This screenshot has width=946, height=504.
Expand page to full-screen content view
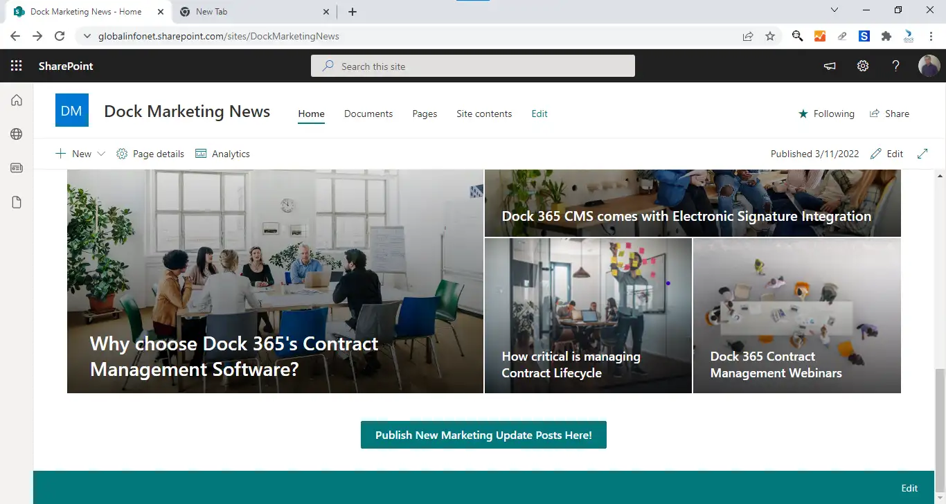[x=922, y=154]
